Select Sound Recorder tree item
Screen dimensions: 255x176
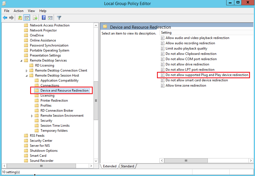pos(42,161)
